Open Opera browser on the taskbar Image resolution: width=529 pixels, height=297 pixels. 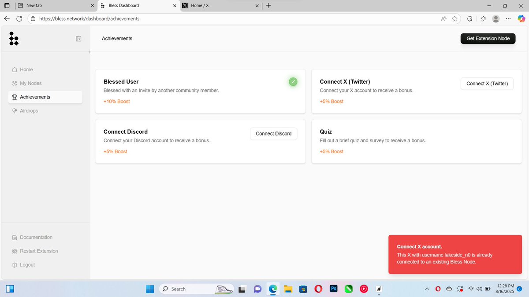pyautogui.click(x=318, y=289)
